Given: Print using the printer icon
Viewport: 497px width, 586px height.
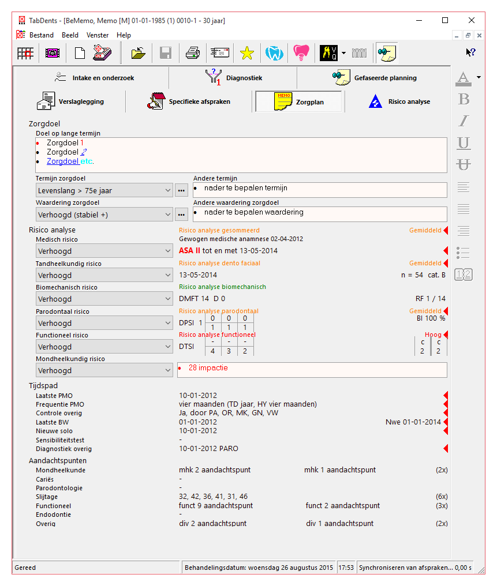Looking at the screenshot, I should click(x=193, y=53).
